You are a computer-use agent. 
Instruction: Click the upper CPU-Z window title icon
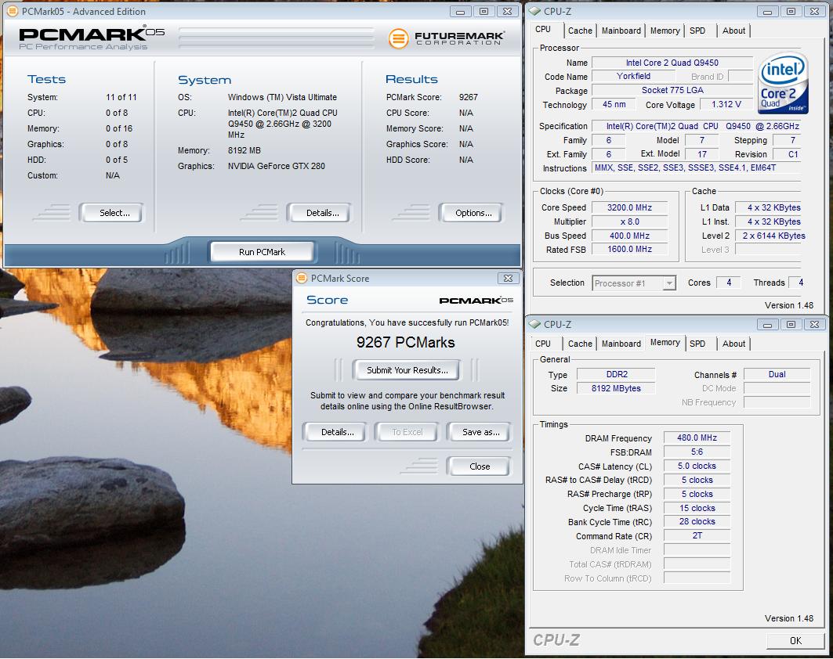[534, 11]
